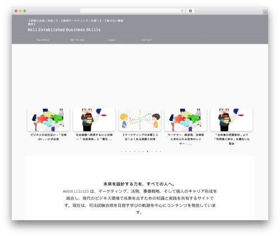The width and height of the screenshot is (280, 237).
Task: Reload the page using the refresh icon
Action: tap(182, 11)
